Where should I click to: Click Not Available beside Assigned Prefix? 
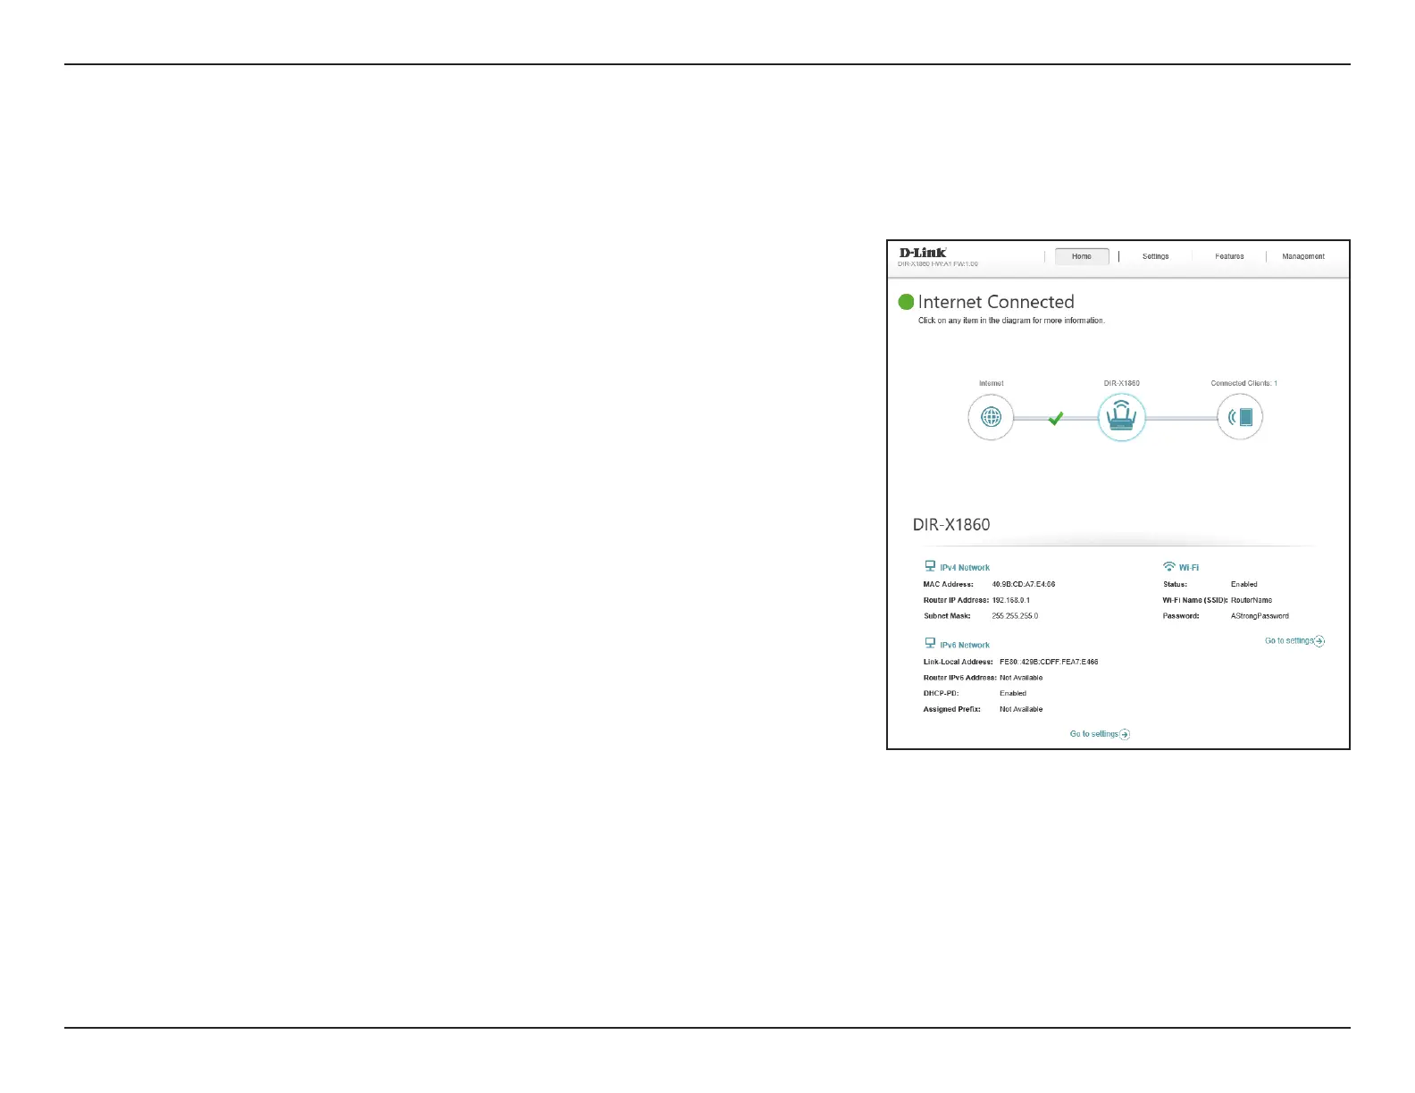pyautogui.click(x=1021, y=709)
